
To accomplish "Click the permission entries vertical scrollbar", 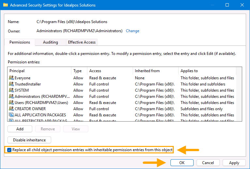I will click(x=239, y=94).
